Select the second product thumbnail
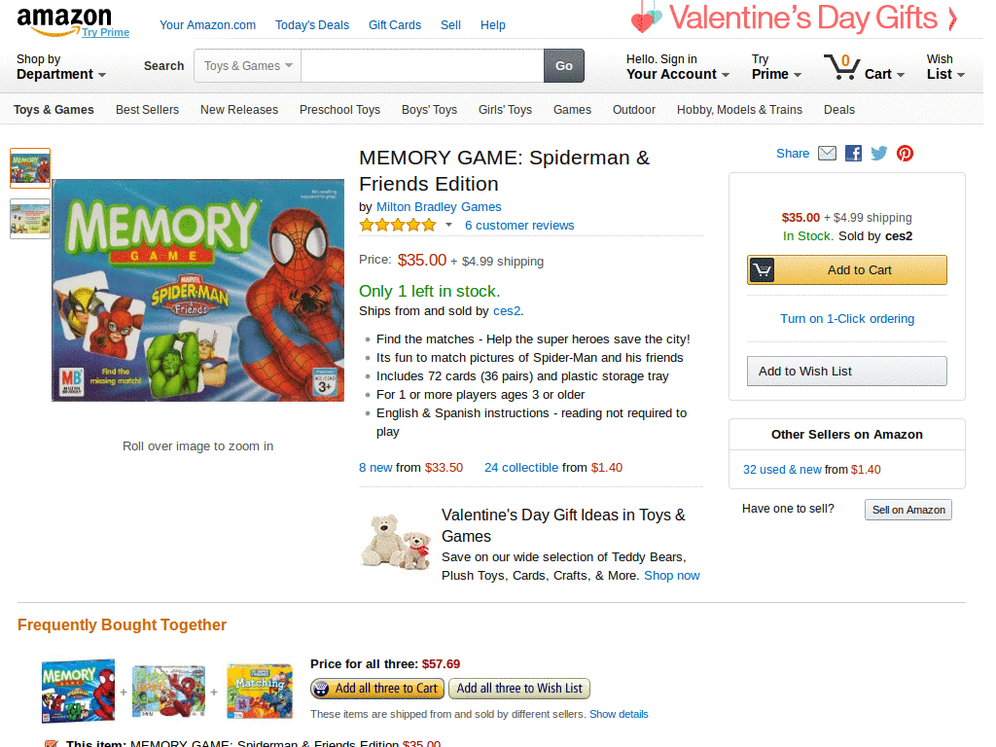Screen dimensions: 996x747 [29, 218]
